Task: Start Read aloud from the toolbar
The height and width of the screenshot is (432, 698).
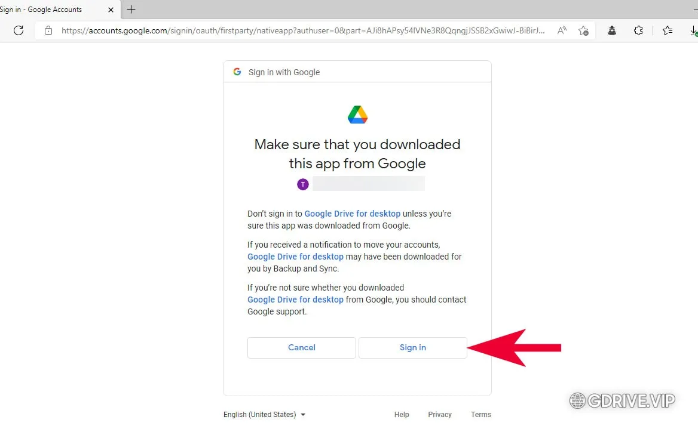Action: 562,30
